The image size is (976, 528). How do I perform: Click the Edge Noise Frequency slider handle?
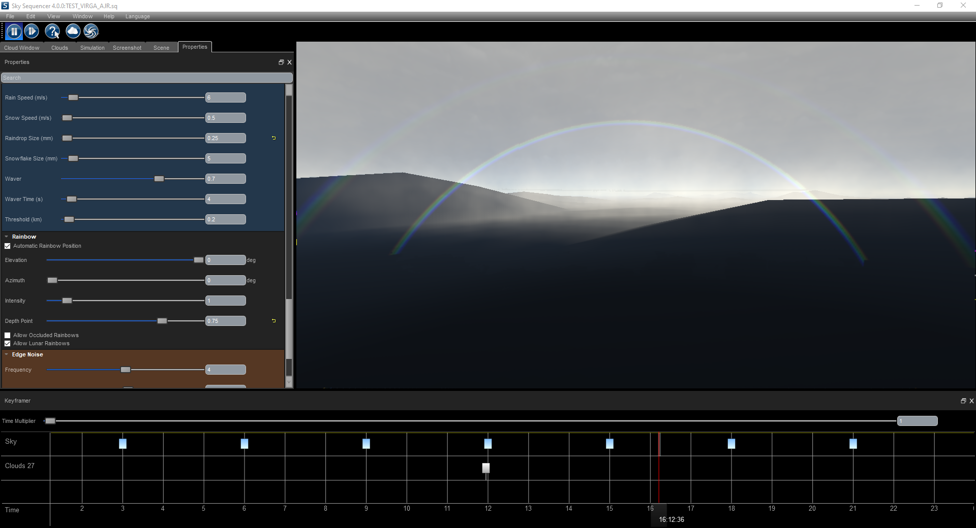126,370
